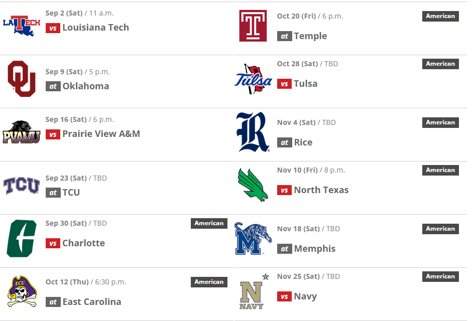Click the Tulsa flag logo
This screenshot has width=475, height=321.
pos(253,79)
